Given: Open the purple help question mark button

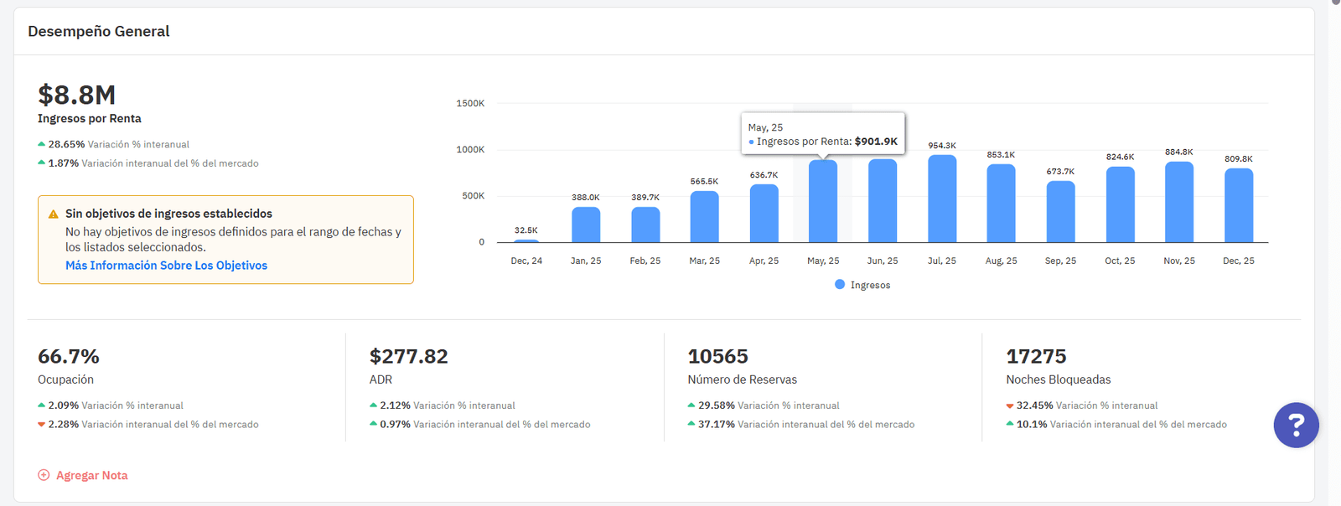Looking at the screenshot, I should (1296, 425).
